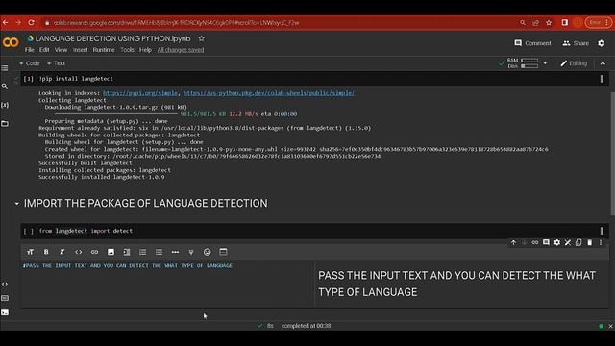This screenshot has height=346, width=615.
Task: Open the Insert menu
Action: pyautogui.click(x=81, y=50)
